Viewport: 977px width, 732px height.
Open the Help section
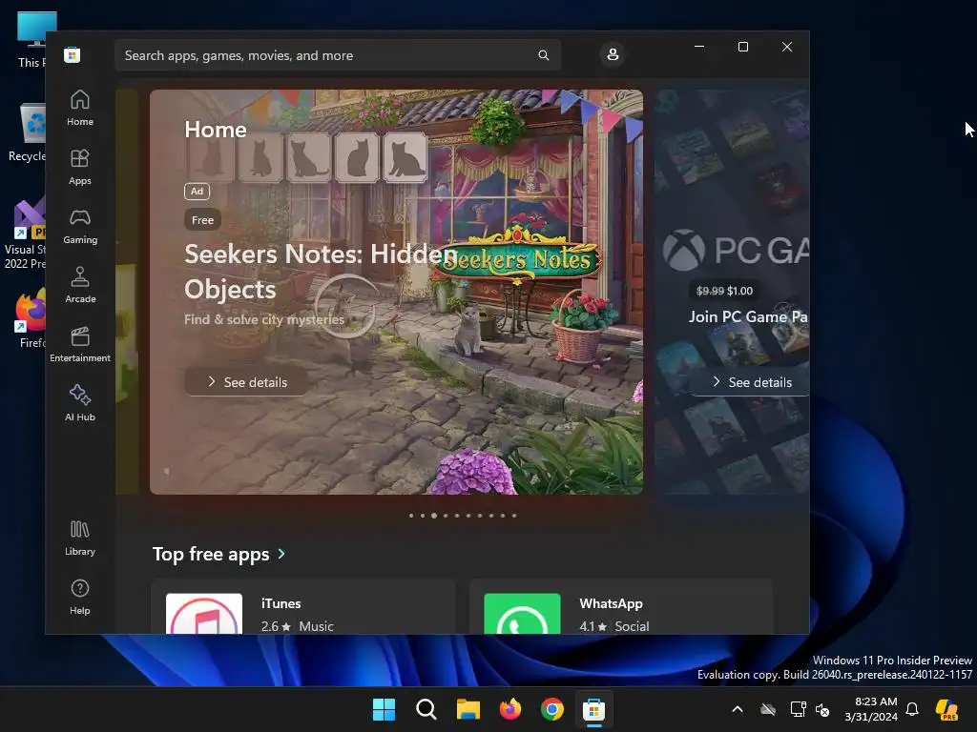80,598
